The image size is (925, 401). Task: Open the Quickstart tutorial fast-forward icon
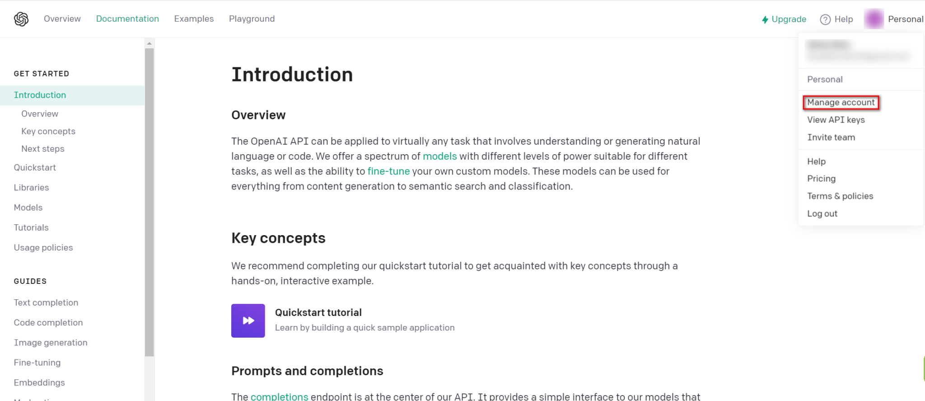coord(248,321)
